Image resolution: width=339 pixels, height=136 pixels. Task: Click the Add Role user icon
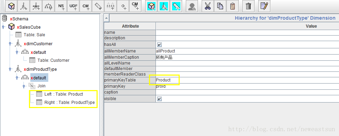(x=192, y=6)
